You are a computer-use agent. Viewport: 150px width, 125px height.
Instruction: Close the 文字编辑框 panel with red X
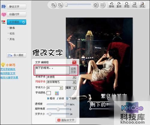pos(74,62)
